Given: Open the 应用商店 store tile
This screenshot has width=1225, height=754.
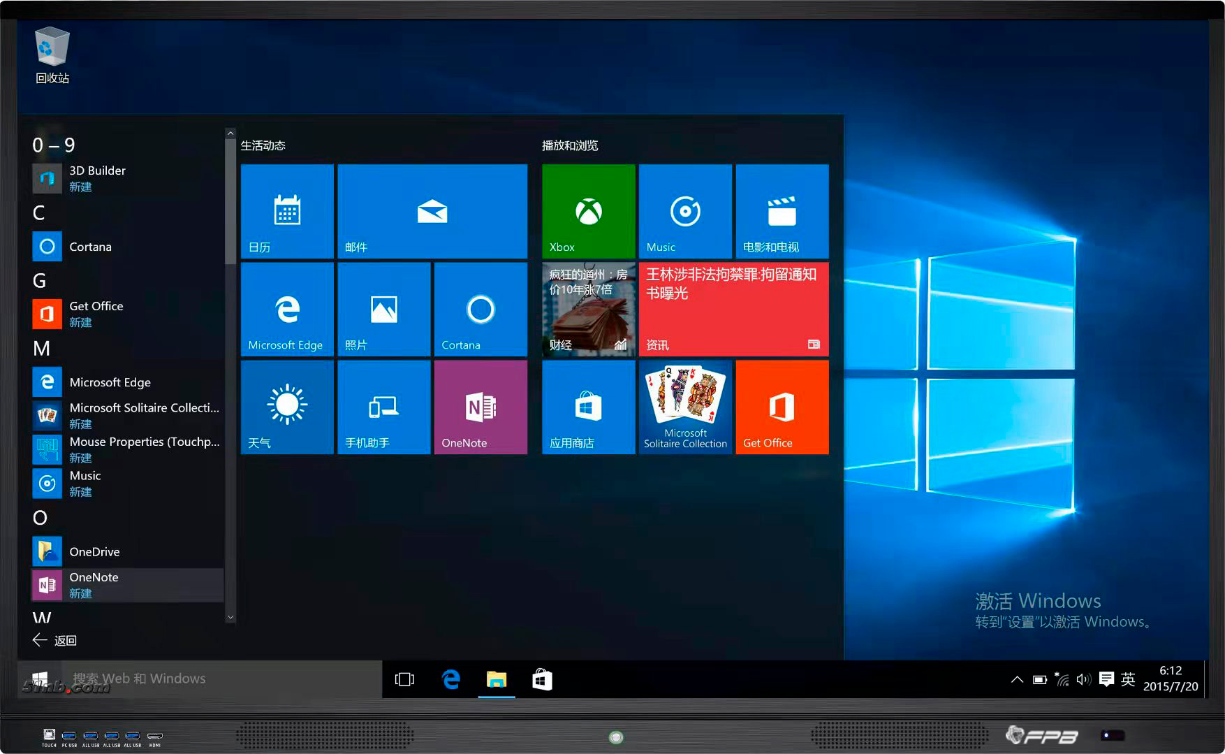Looking at the screenshot, I should [x=589, y=407].
